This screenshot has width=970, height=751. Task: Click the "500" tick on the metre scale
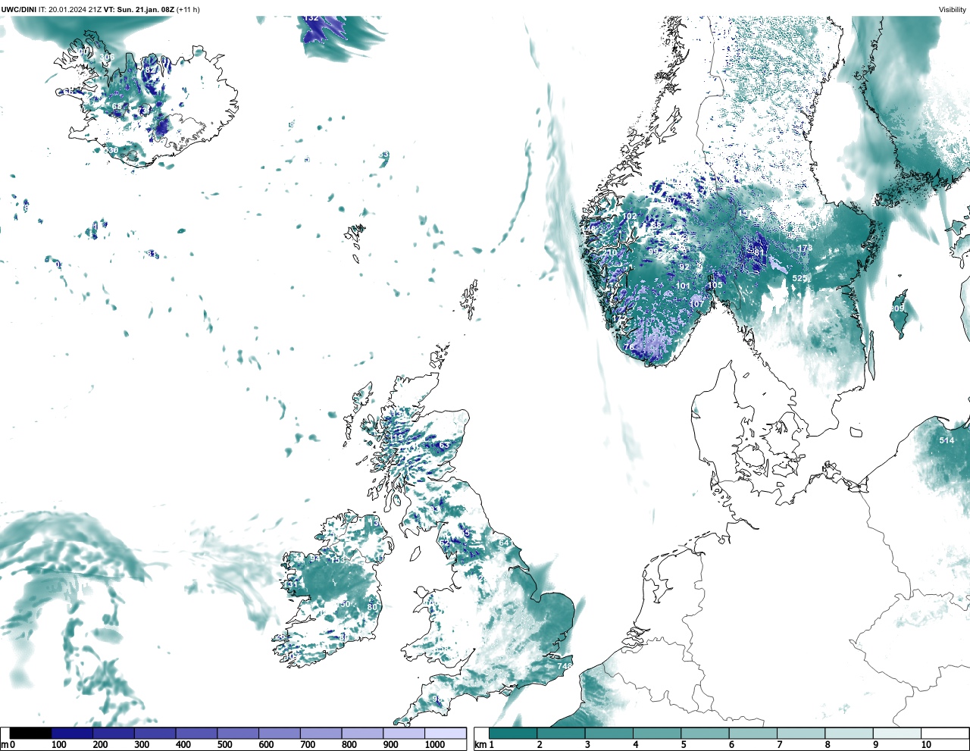click(224, 745)
